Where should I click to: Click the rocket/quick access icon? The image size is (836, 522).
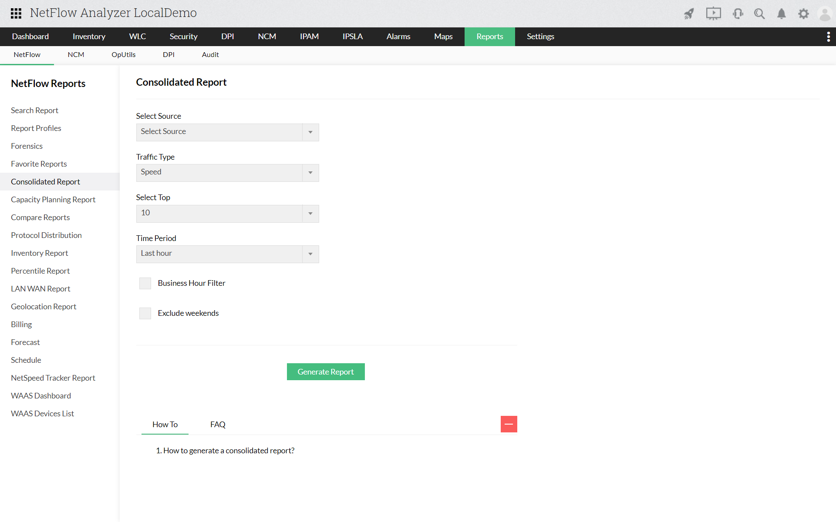[688, 13]
